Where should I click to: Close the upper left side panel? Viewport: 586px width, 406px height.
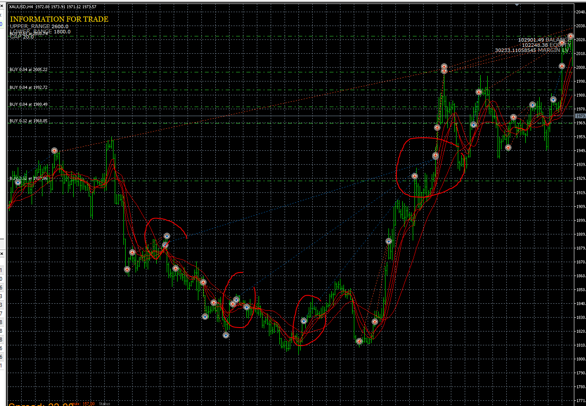(2, 6)
